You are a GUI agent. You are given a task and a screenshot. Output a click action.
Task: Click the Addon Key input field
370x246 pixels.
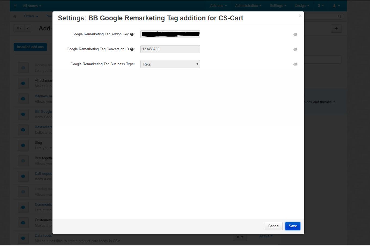[x=170, y=34]
